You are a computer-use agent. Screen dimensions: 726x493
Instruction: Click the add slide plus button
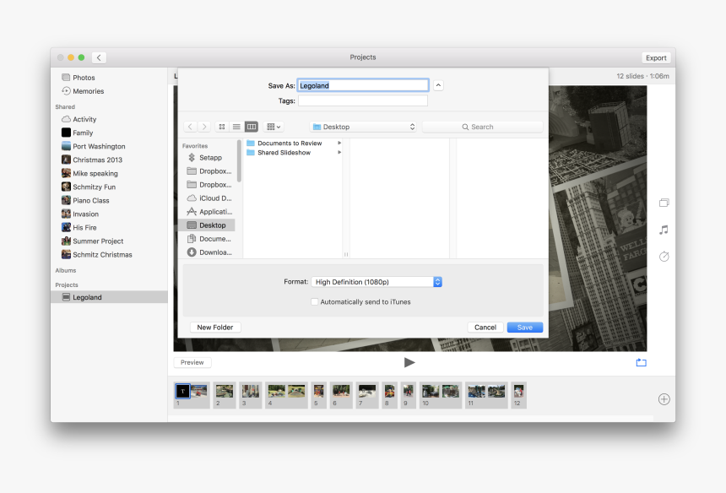point(664,399)
